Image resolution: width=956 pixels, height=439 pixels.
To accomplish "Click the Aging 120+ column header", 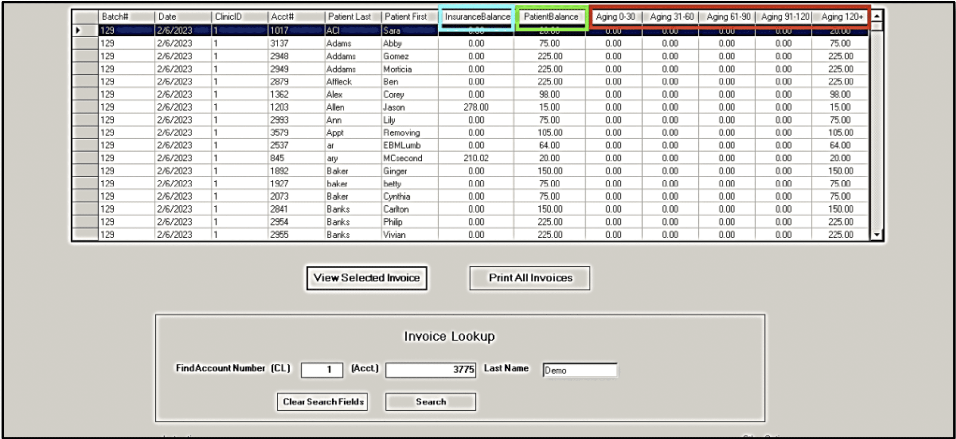I will coord(841,17).
